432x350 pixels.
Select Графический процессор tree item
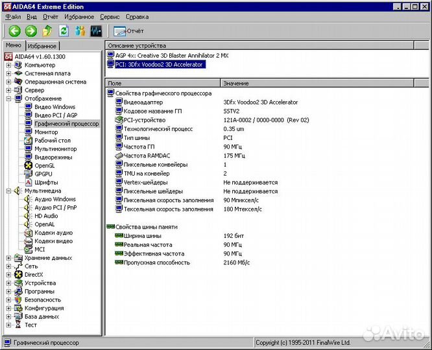tap(66, 124)
